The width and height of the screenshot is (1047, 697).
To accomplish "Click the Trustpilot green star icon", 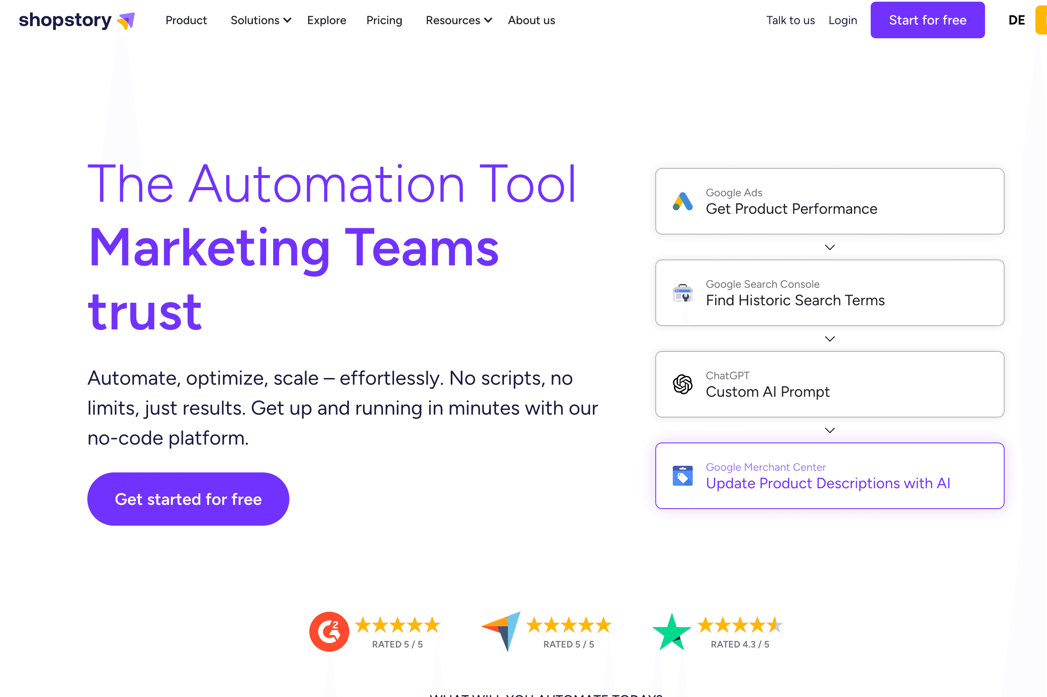I will [672, 632].
